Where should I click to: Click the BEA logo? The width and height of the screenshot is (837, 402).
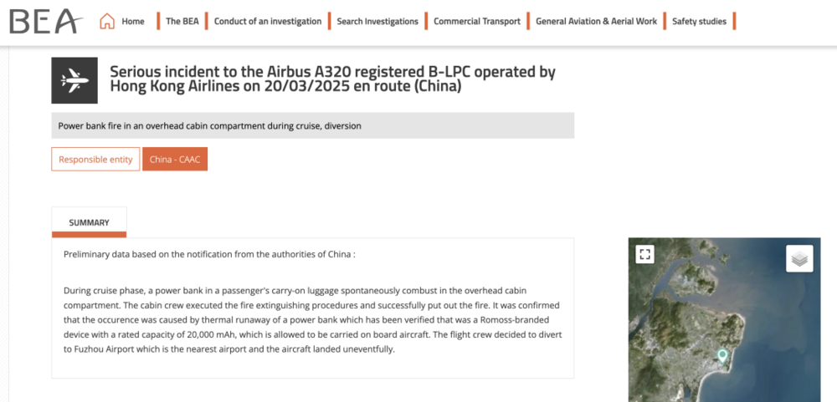click(x=46, y=22)
